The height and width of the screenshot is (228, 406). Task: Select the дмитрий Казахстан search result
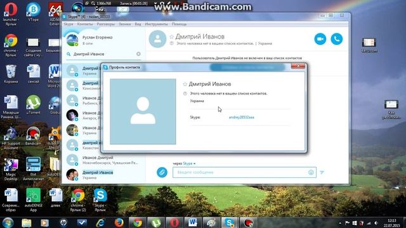coord(82,145)
